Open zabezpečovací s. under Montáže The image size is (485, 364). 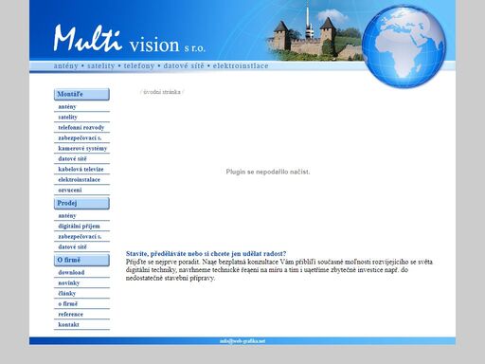(x=80, y=138)
